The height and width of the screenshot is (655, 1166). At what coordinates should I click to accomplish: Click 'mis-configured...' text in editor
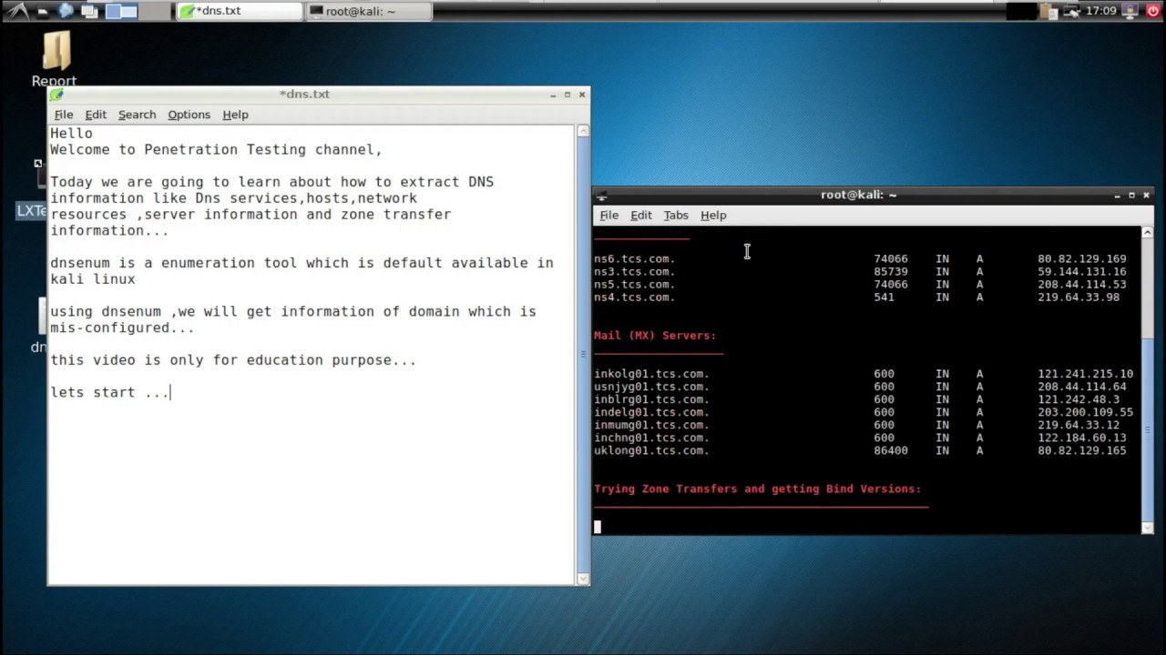coord(122,327)
